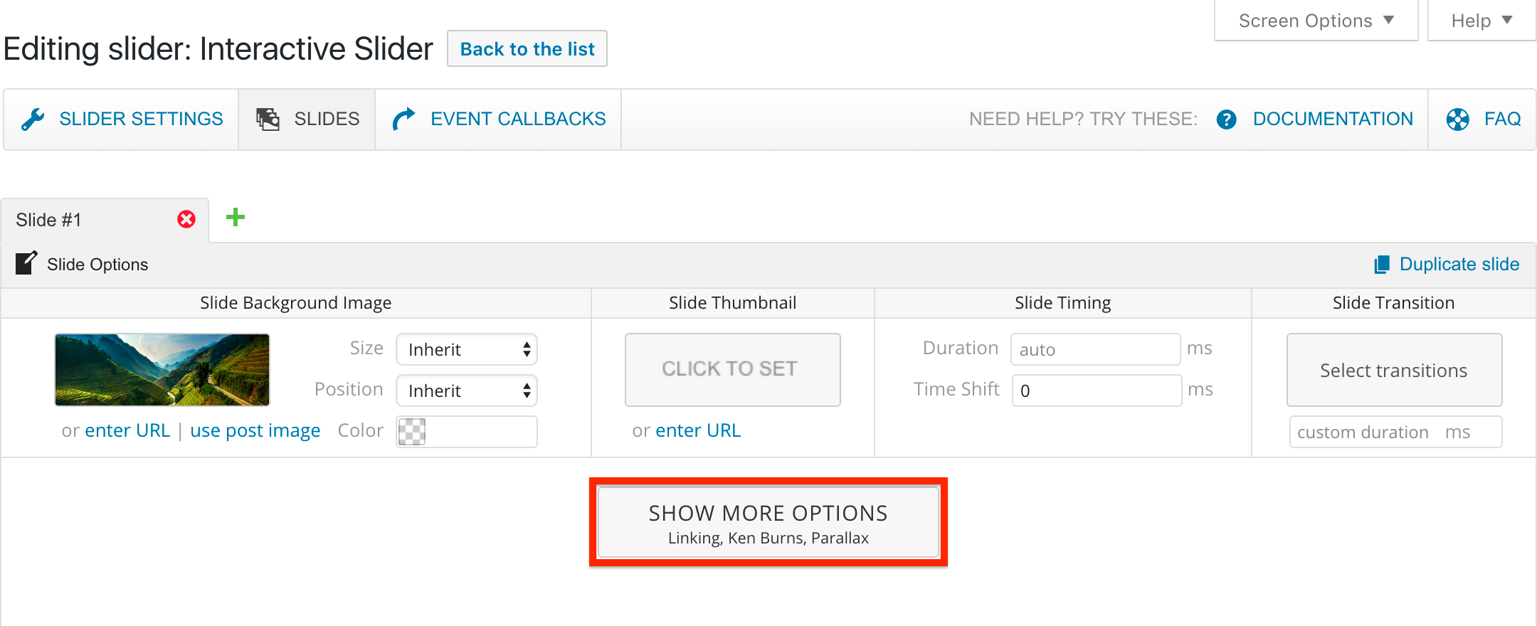Click Show More Options button
This screenshot has width=1537, height=626.
(768, 522)
